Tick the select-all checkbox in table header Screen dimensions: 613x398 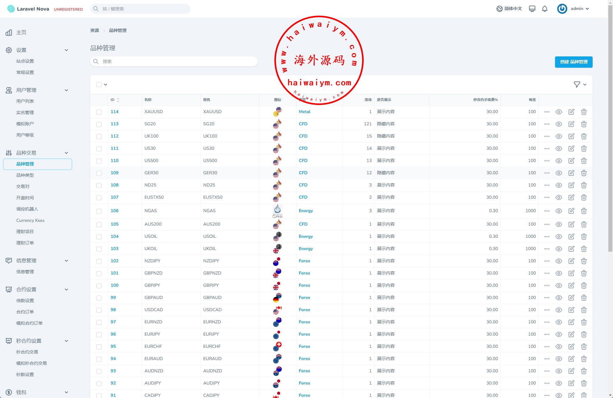tap(99, 84)
